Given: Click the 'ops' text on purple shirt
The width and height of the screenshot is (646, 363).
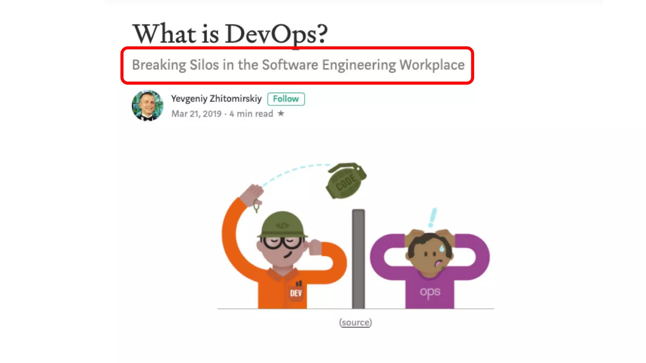Looking at the screenshot, I should (430, 292).
